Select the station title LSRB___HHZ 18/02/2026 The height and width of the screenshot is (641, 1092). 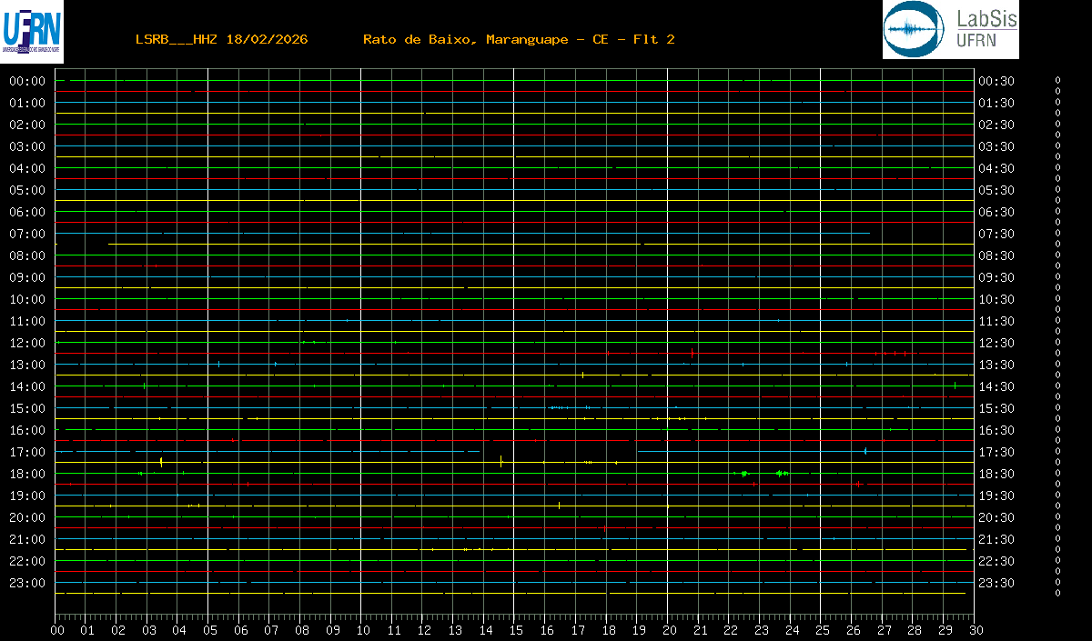221,39
